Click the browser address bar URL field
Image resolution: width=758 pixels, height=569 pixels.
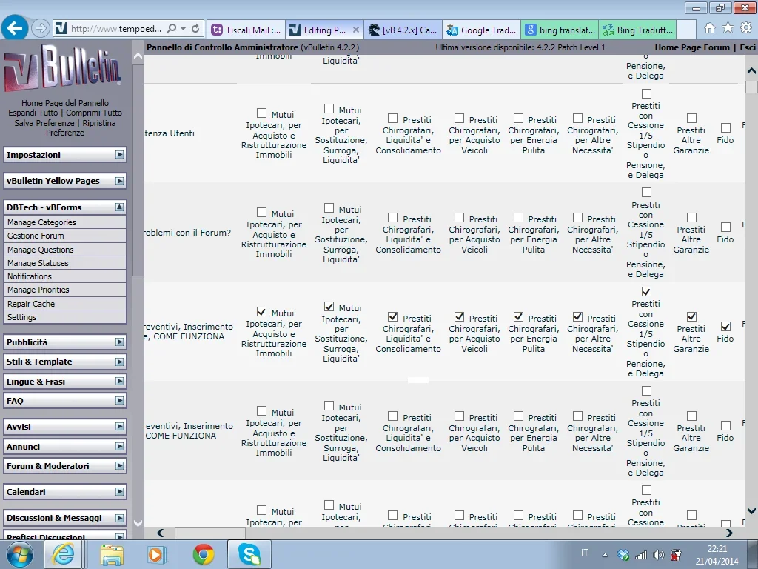[116, 29]
